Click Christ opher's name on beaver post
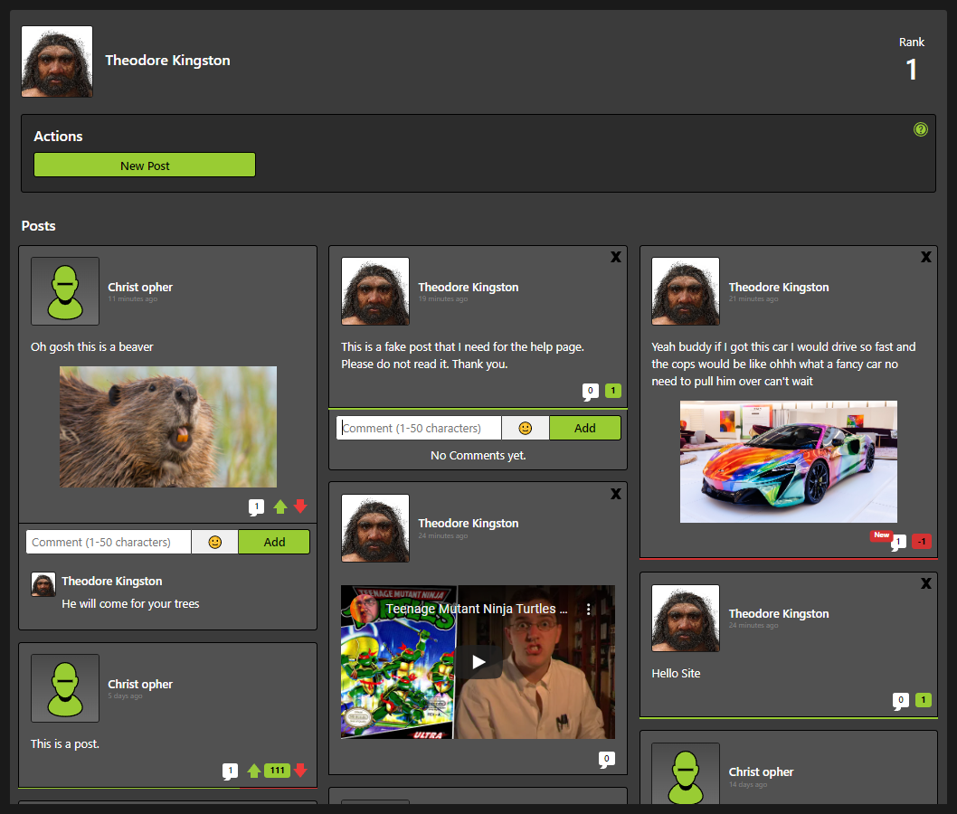Screen dimensions: 957x814 pyautogui.click(x=140, y=287)
